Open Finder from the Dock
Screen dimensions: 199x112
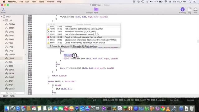pyautogui.click(x=7, y=109)
